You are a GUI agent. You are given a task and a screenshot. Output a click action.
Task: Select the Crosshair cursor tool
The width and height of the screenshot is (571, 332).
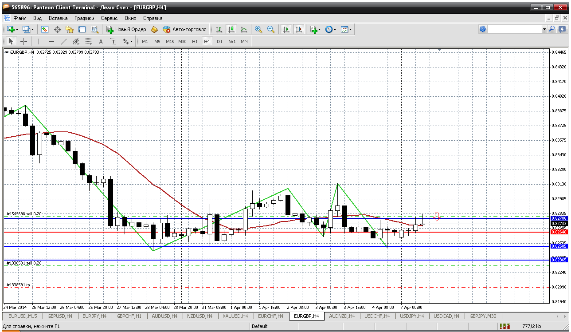point(24,41)
